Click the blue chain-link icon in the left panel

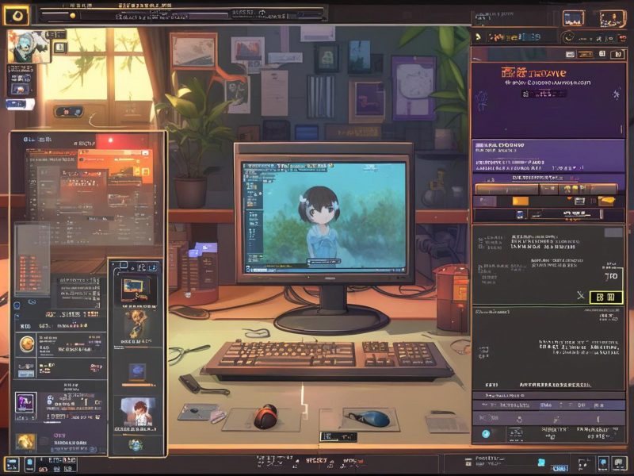tap(32, 302)
